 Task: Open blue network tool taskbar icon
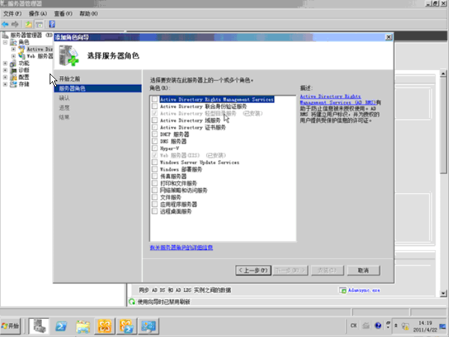[x=148, y=326]
